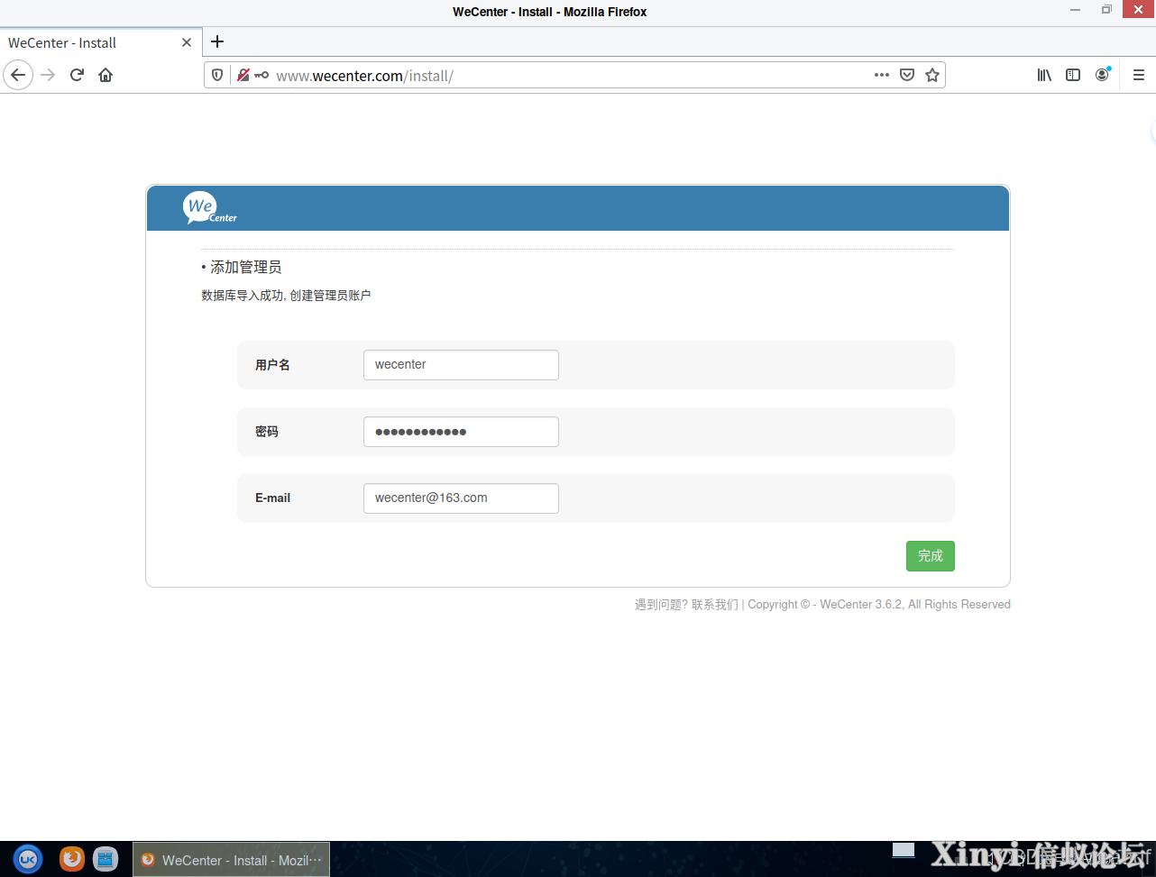Toggle the sidebar view icon
The width and height of the screenshot is (1156, 877).
1073,75
